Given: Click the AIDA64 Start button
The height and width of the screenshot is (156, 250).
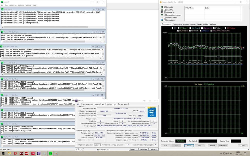Looking at the screenshot, I should (x=166, y=146).
